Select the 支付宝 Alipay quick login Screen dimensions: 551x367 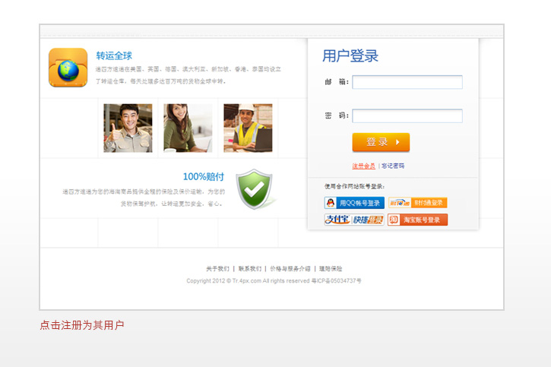pos(354,220)
